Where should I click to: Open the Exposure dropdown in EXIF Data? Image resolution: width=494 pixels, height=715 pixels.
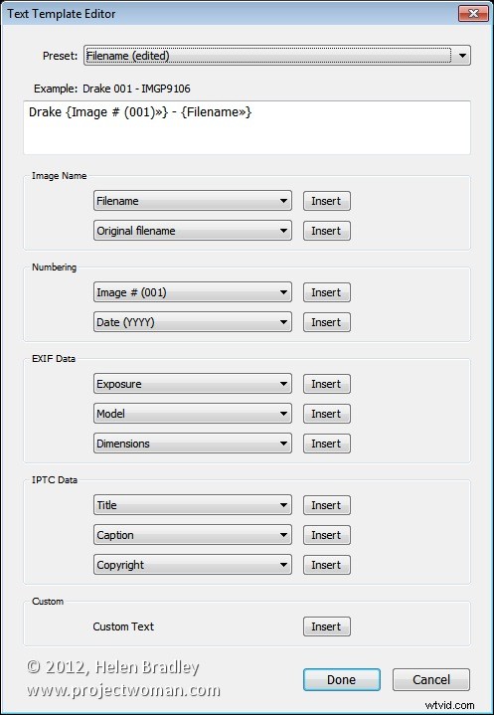(192, 384)
